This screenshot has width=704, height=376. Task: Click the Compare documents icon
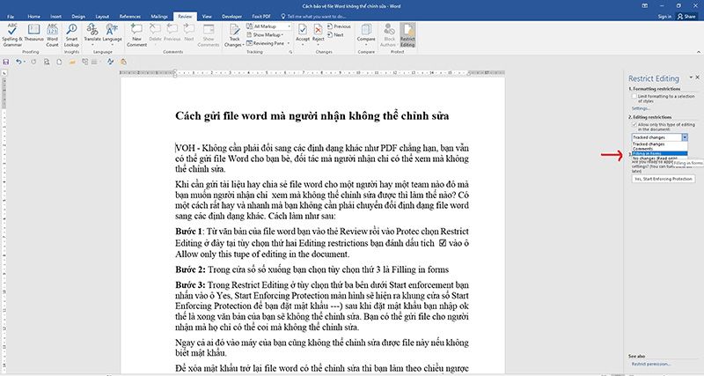click(366, 34)
